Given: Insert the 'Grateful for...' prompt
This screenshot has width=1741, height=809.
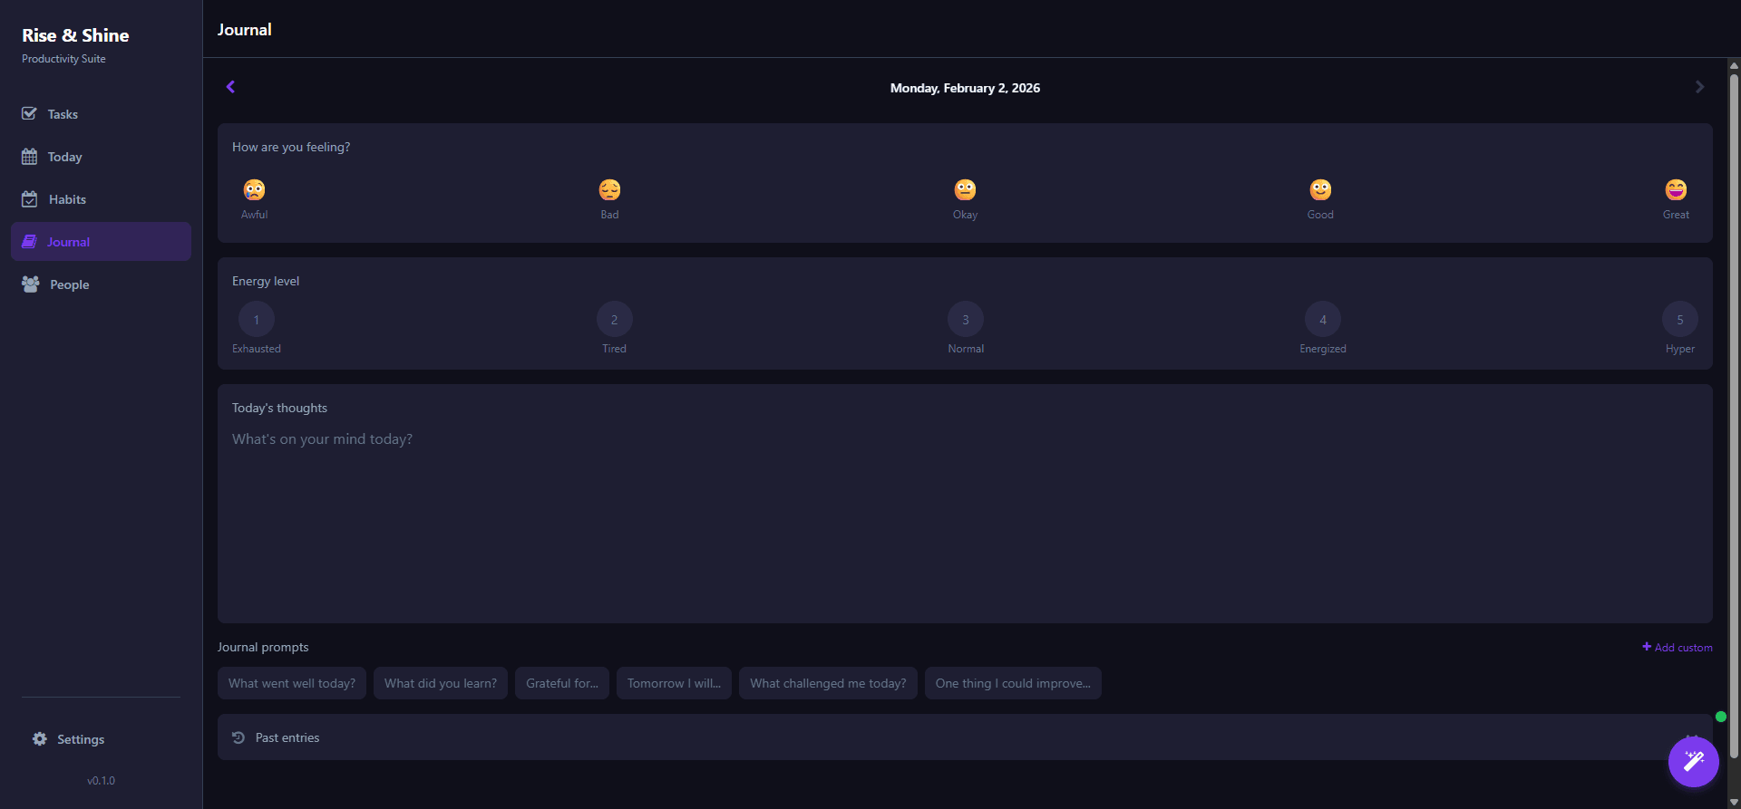Looking at the screenshot, I should click(x=561, y=683).
